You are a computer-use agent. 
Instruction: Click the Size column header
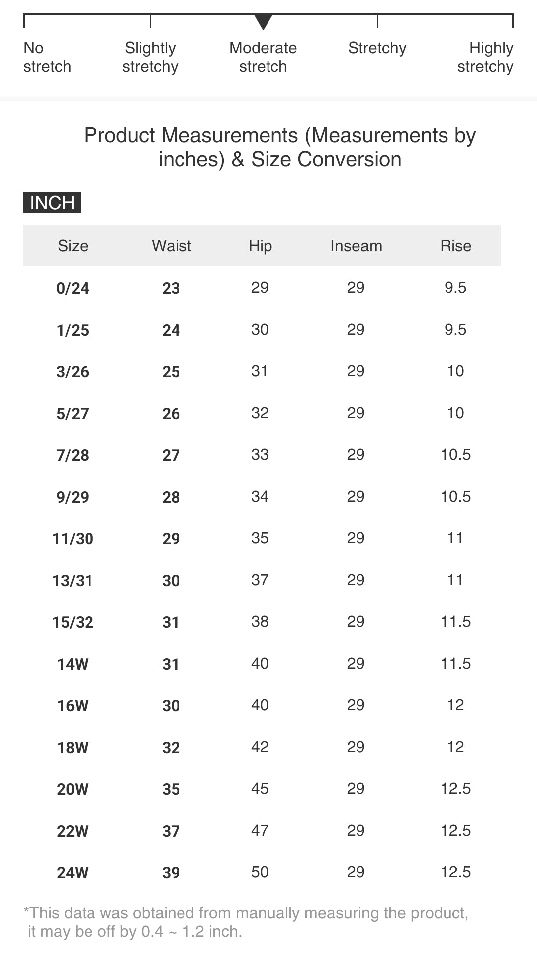pos(73,246)
